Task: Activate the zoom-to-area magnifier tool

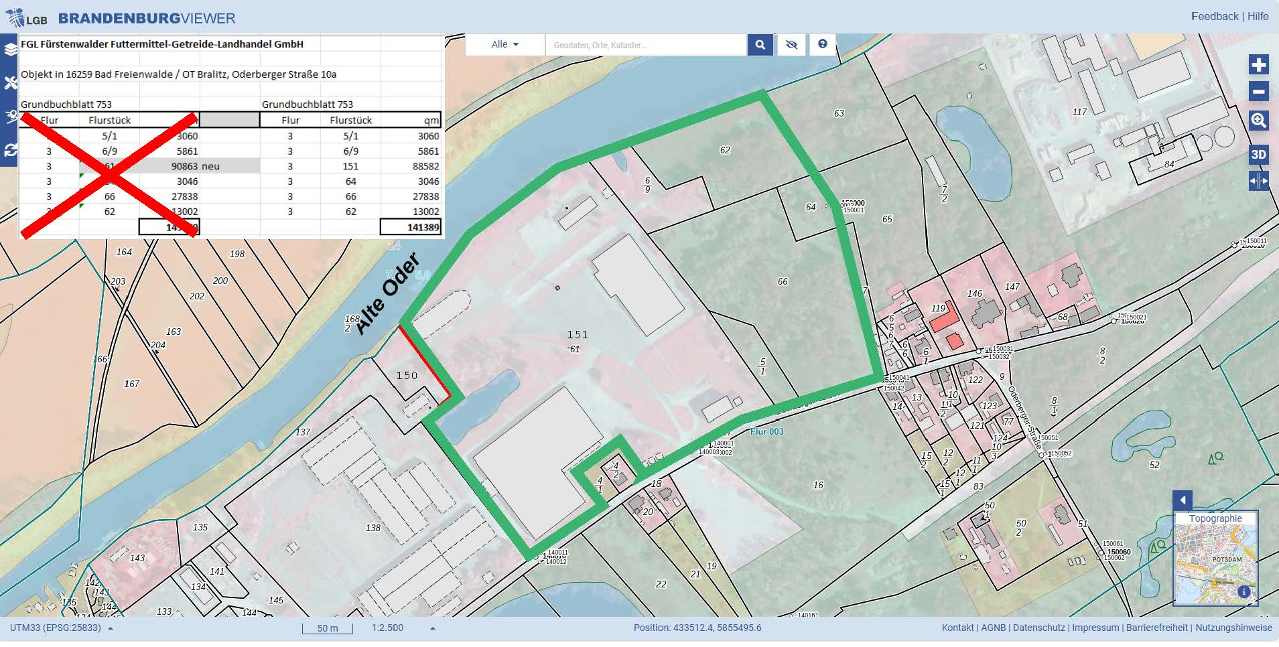Action: (1258, 121)
